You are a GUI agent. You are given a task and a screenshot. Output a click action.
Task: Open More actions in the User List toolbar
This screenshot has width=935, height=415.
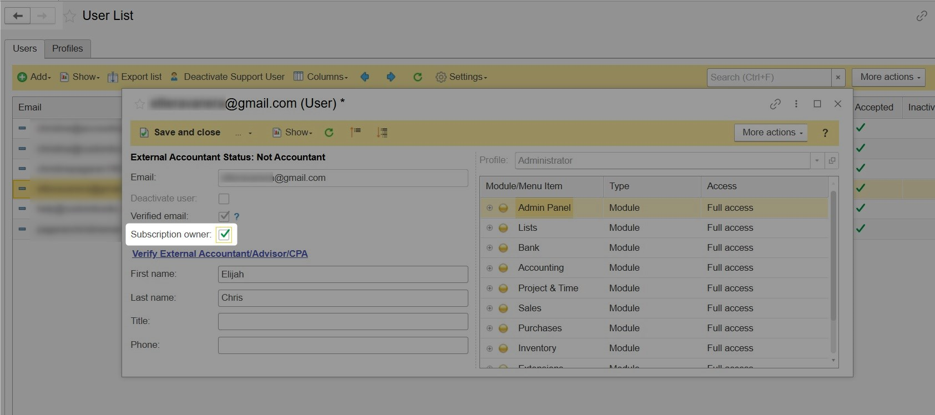coord(889,77)
